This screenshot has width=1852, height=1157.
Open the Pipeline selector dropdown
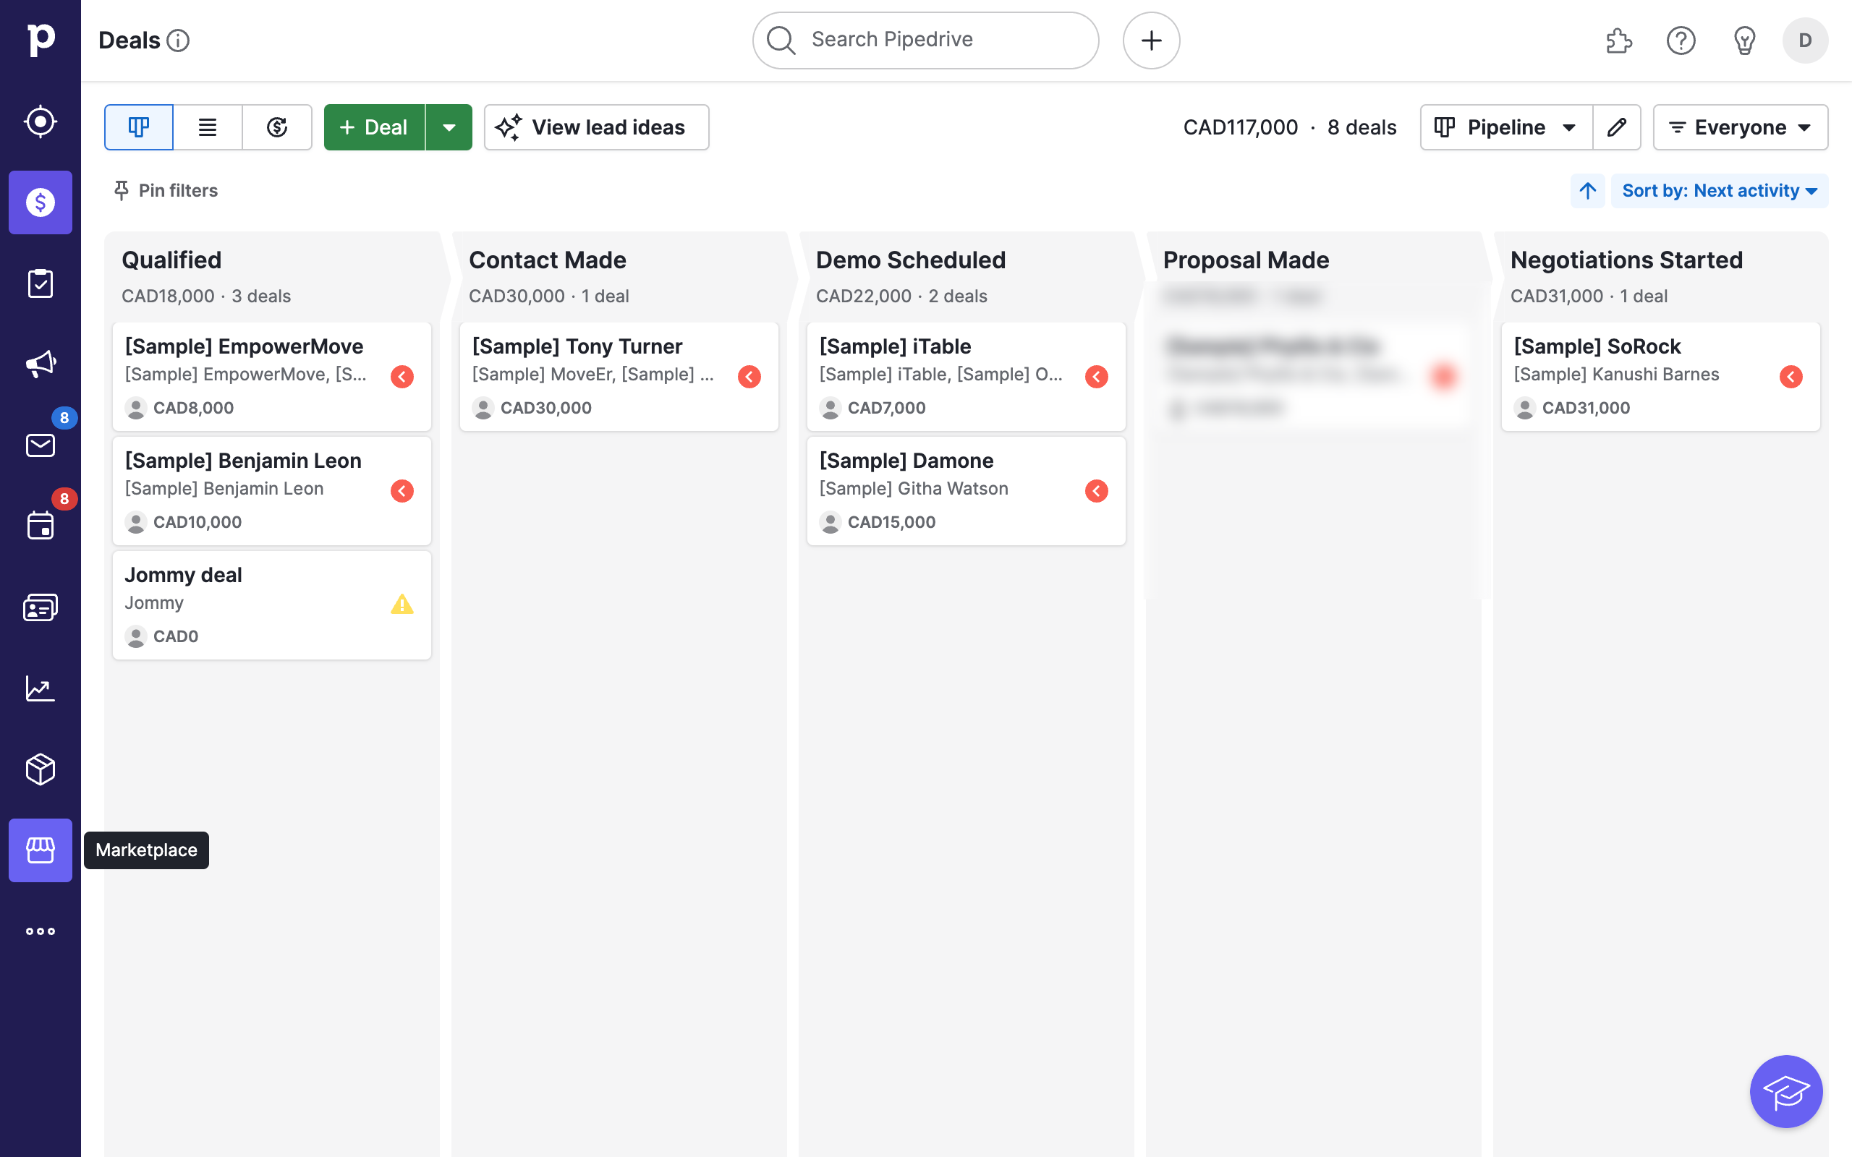(x=1506, y=127)
